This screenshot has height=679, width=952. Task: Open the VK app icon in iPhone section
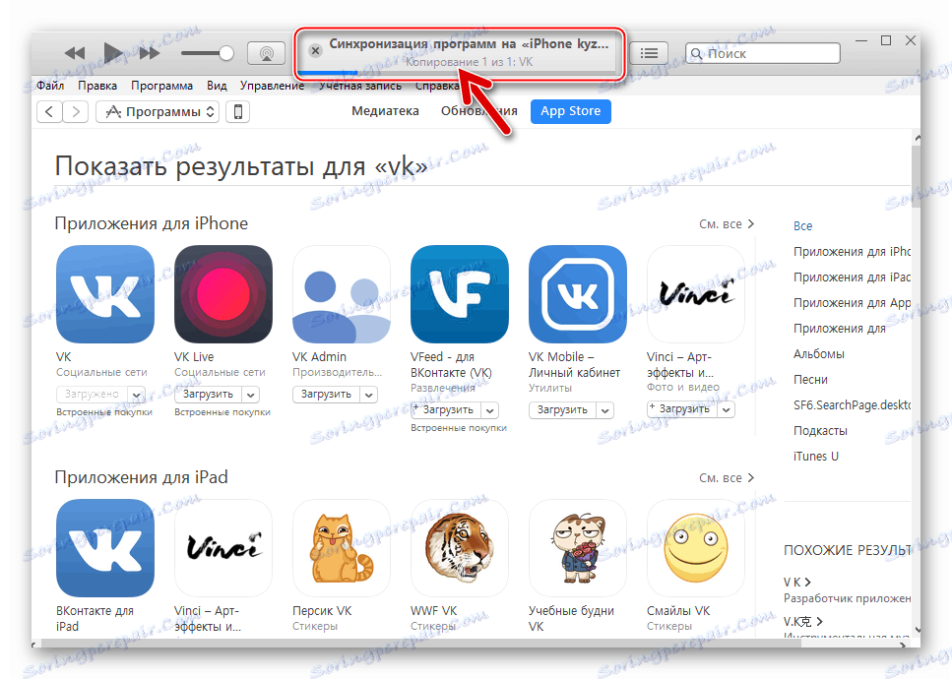[x=105, y=294]
